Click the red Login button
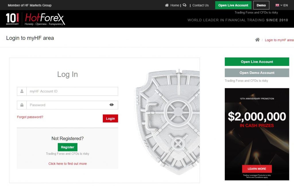This screenshot has height=187, width=294. (111, 119)
